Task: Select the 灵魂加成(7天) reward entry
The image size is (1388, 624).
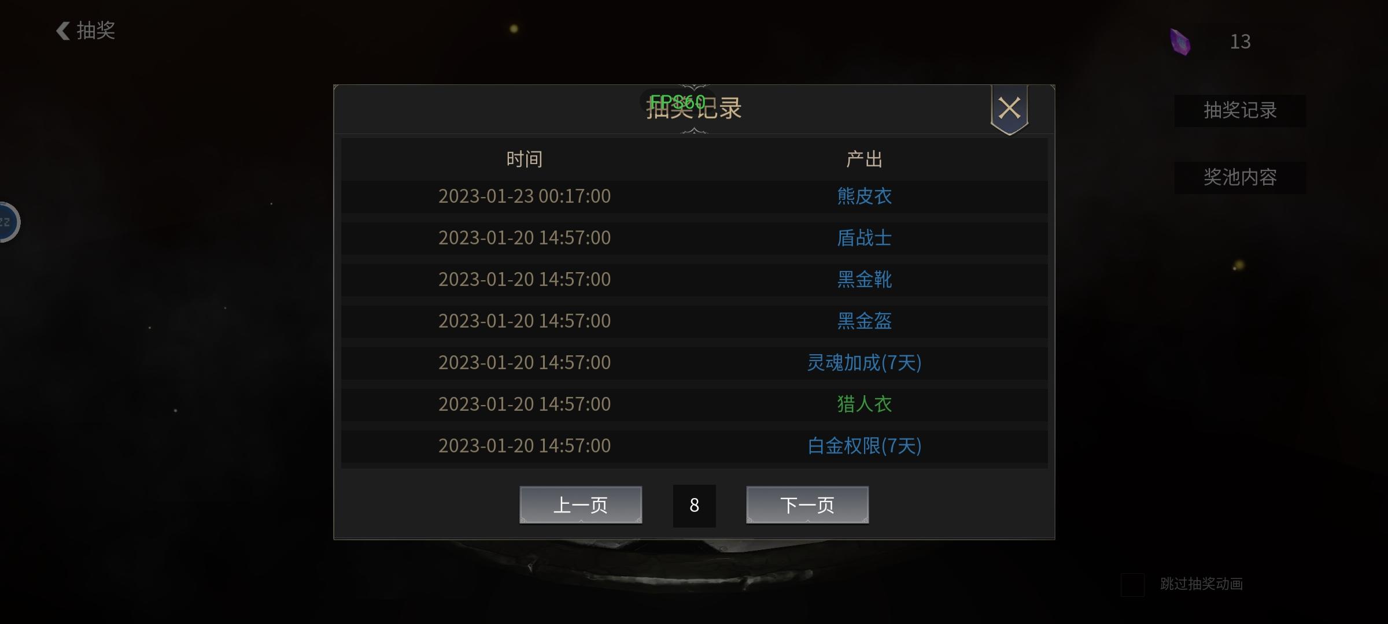Action: point(865,363)
